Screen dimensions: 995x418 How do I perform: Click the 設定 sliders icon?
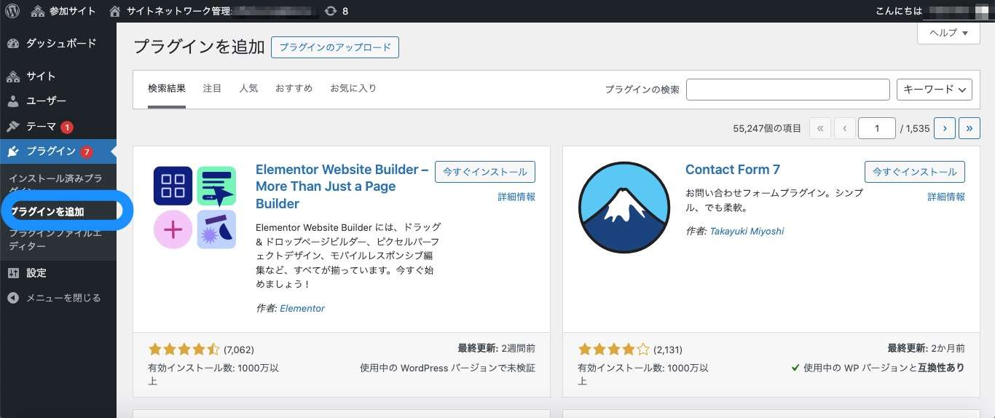13,273
